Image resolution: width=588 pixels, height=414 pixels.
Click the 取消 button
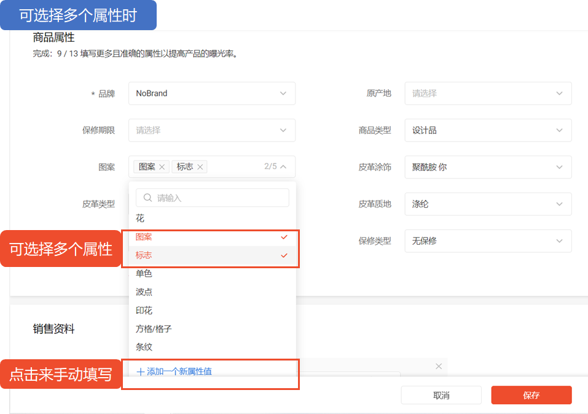pos(441,396)
